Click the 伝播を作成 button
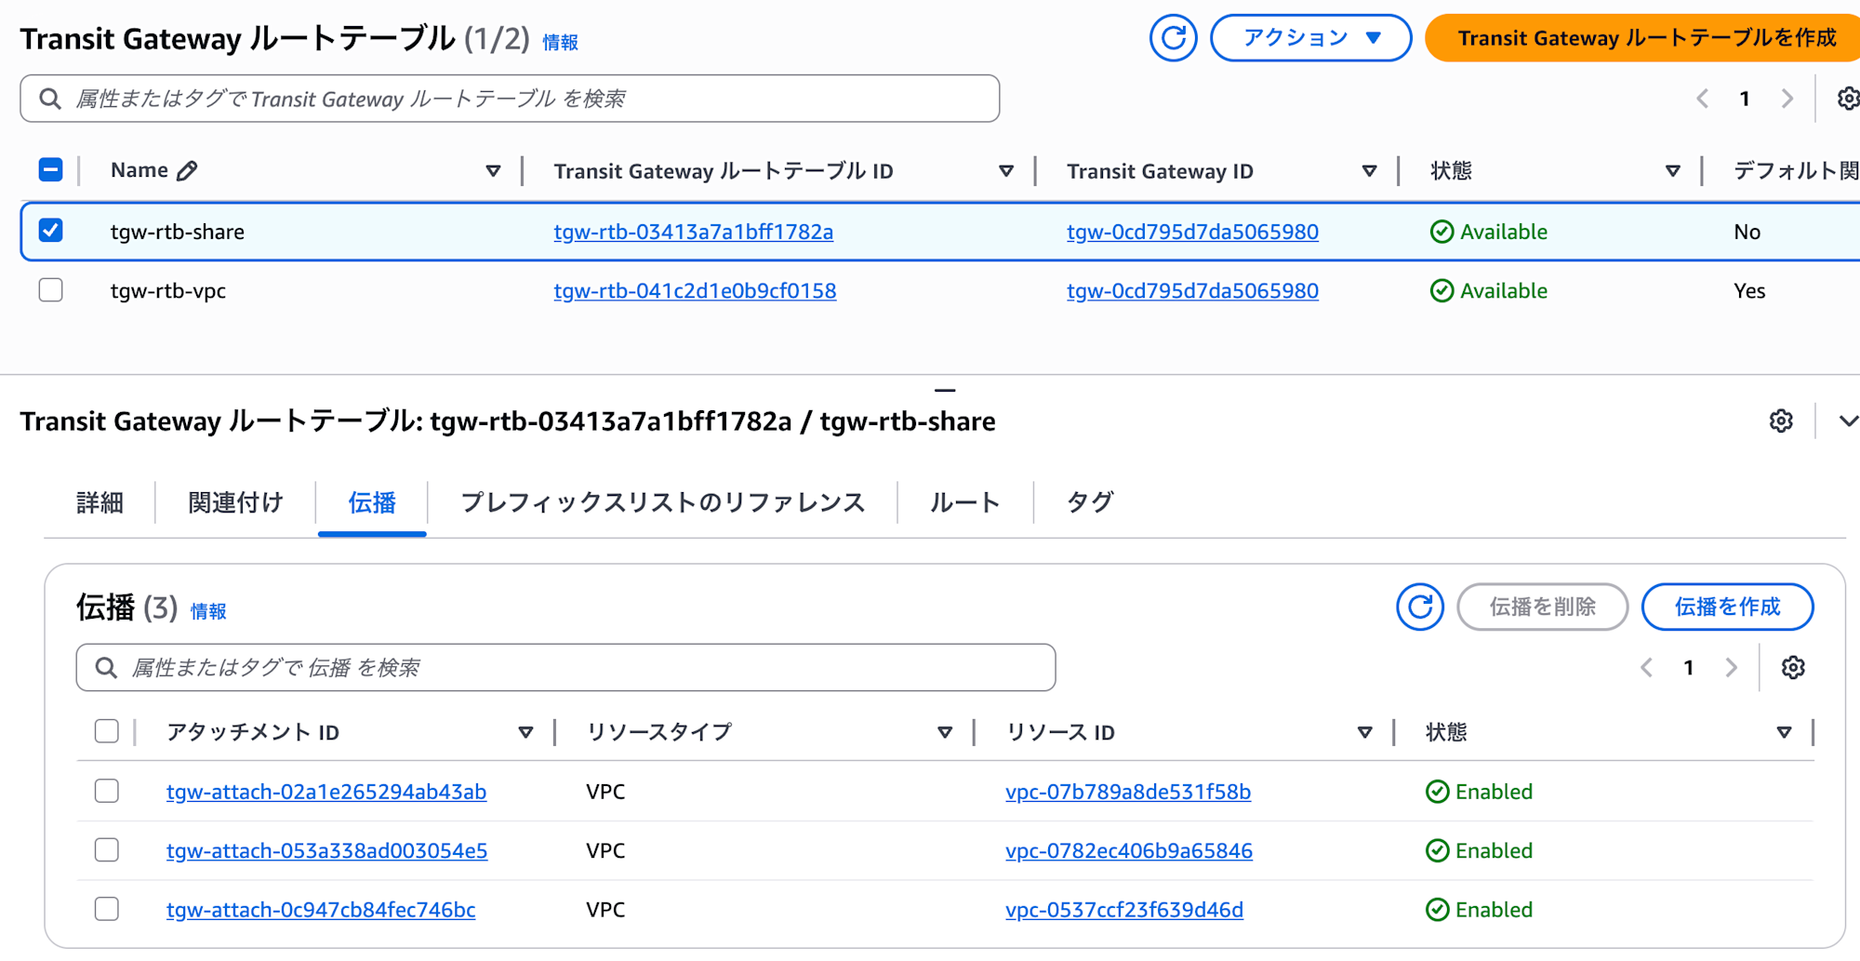The image size is (1860, 961). coord(1727,607)
